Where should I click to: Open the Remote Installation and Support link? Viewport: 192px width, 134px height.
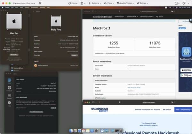coord(148,109)
